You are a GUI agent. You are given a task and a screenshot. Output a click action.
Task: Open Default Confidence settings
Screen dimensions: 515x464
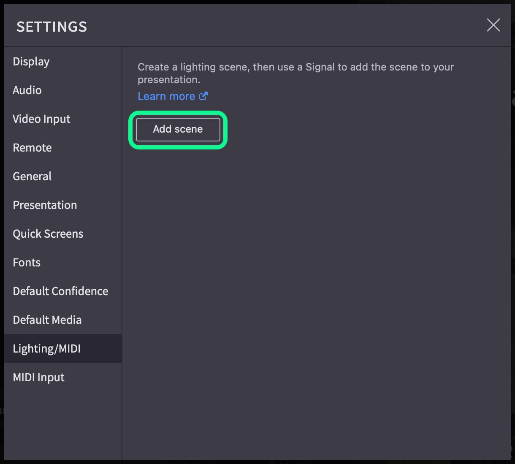point(63,291)
